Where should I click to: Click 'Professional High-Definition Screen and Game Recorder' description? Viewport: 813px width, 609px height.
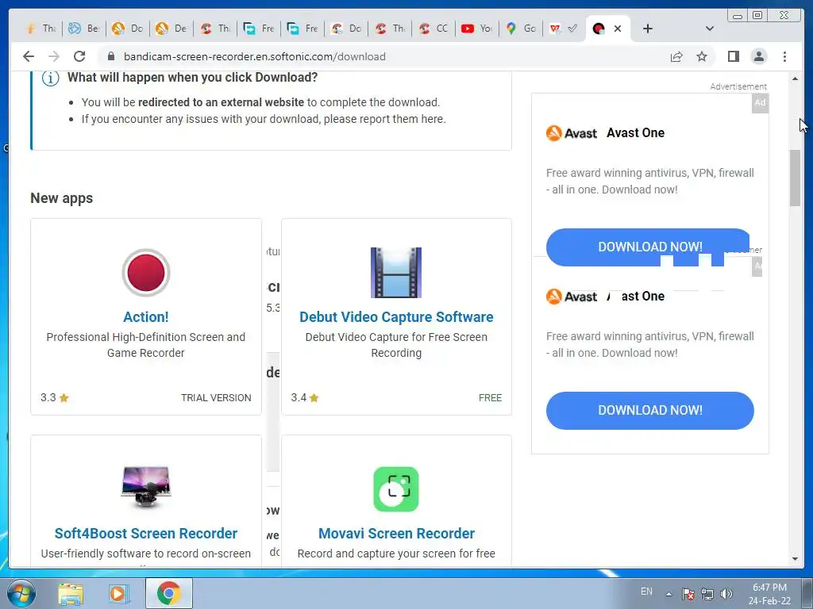146,345
